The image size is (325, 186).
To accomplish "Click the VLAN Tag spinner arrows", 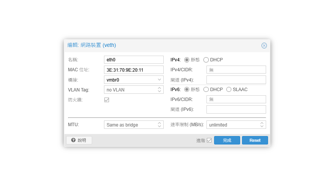I will click(159, 90).
